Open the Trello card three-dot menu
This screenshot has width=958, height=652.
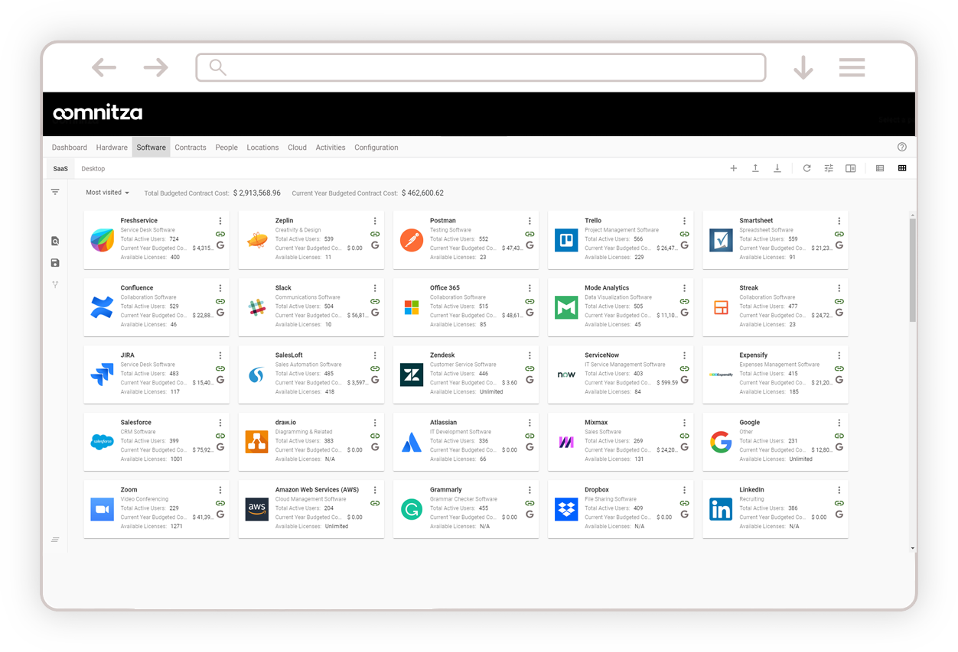pos(684,221)
